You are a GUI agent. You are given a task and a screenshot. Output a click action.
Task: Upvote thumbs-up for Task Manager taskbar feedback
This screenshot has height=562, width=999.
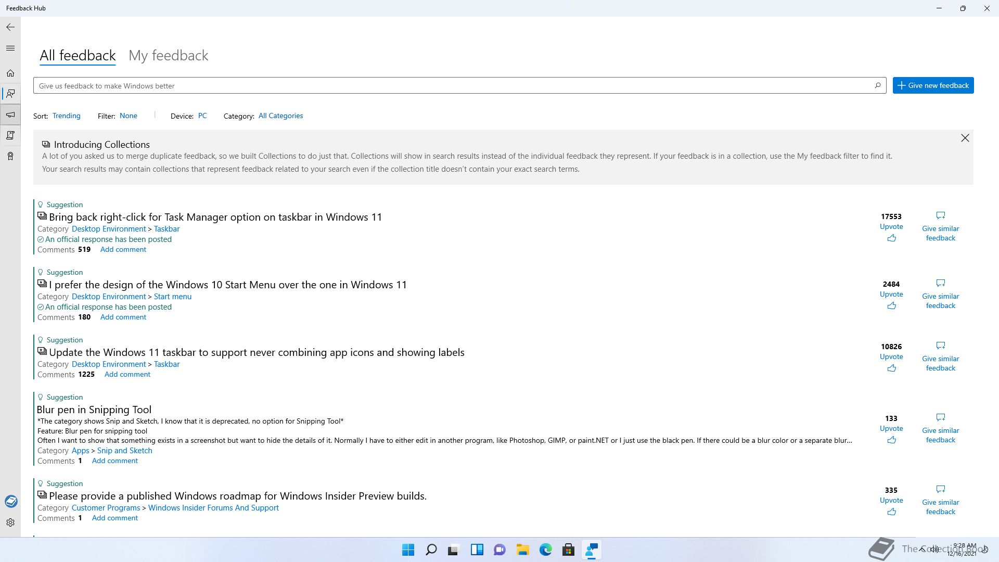[x=892, y=238]
